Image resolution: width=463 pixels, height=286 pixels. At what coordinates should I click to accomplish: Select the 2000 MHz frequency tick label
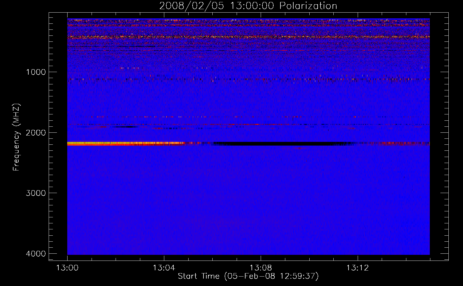click(36, 133)
